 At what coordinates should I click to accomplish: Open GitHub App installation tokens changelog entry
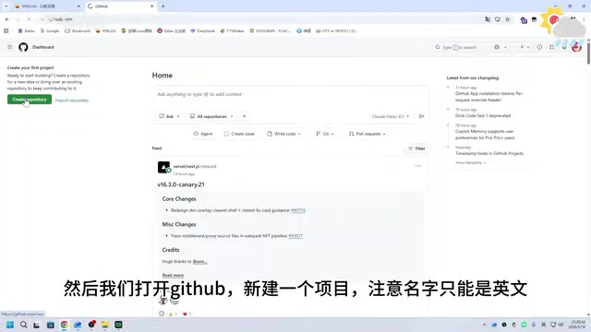[488, 97]
